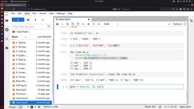Run the selected cell
194x109 pixels.
[x=83, y=24]
